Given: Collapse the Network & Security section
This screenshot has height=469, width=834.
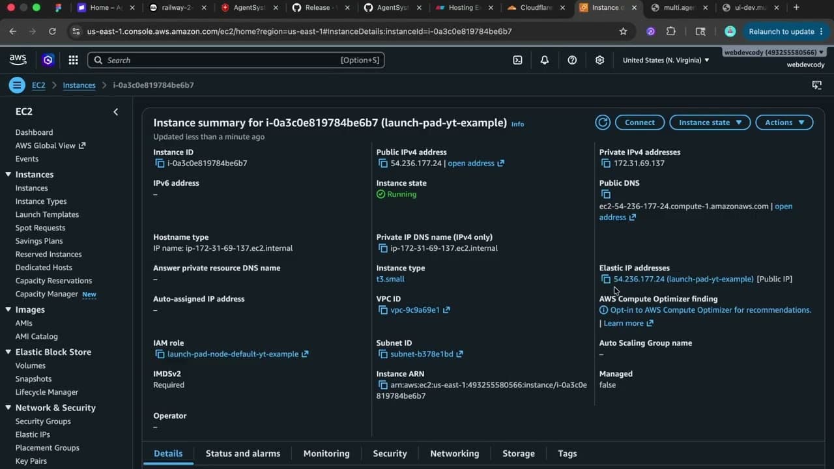Looking at the screenshot, I should tap(8, 408).
